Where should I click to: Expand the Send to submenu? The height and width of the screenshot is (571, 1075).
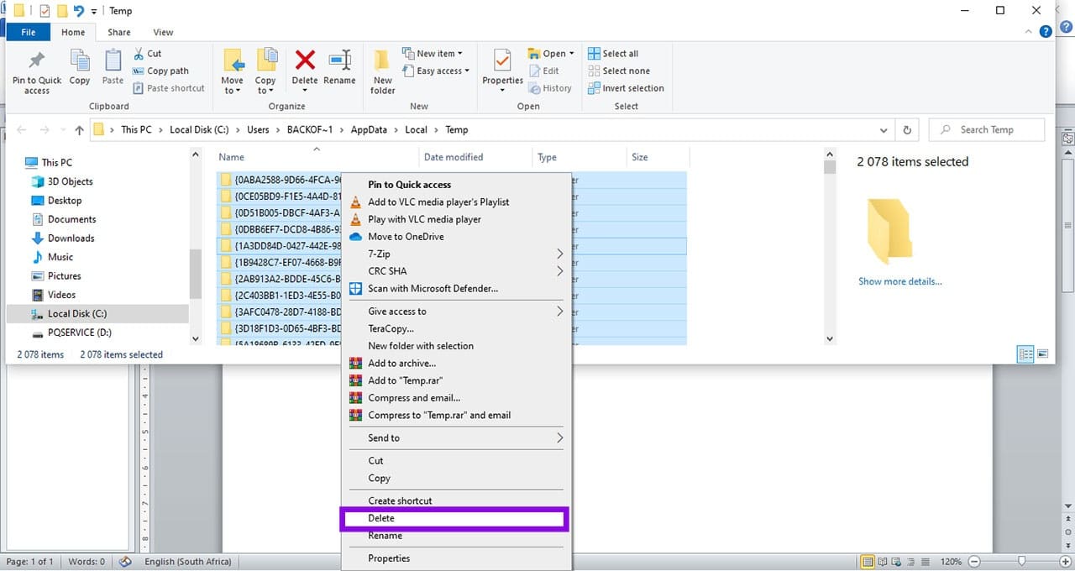(x=456, y=438)
